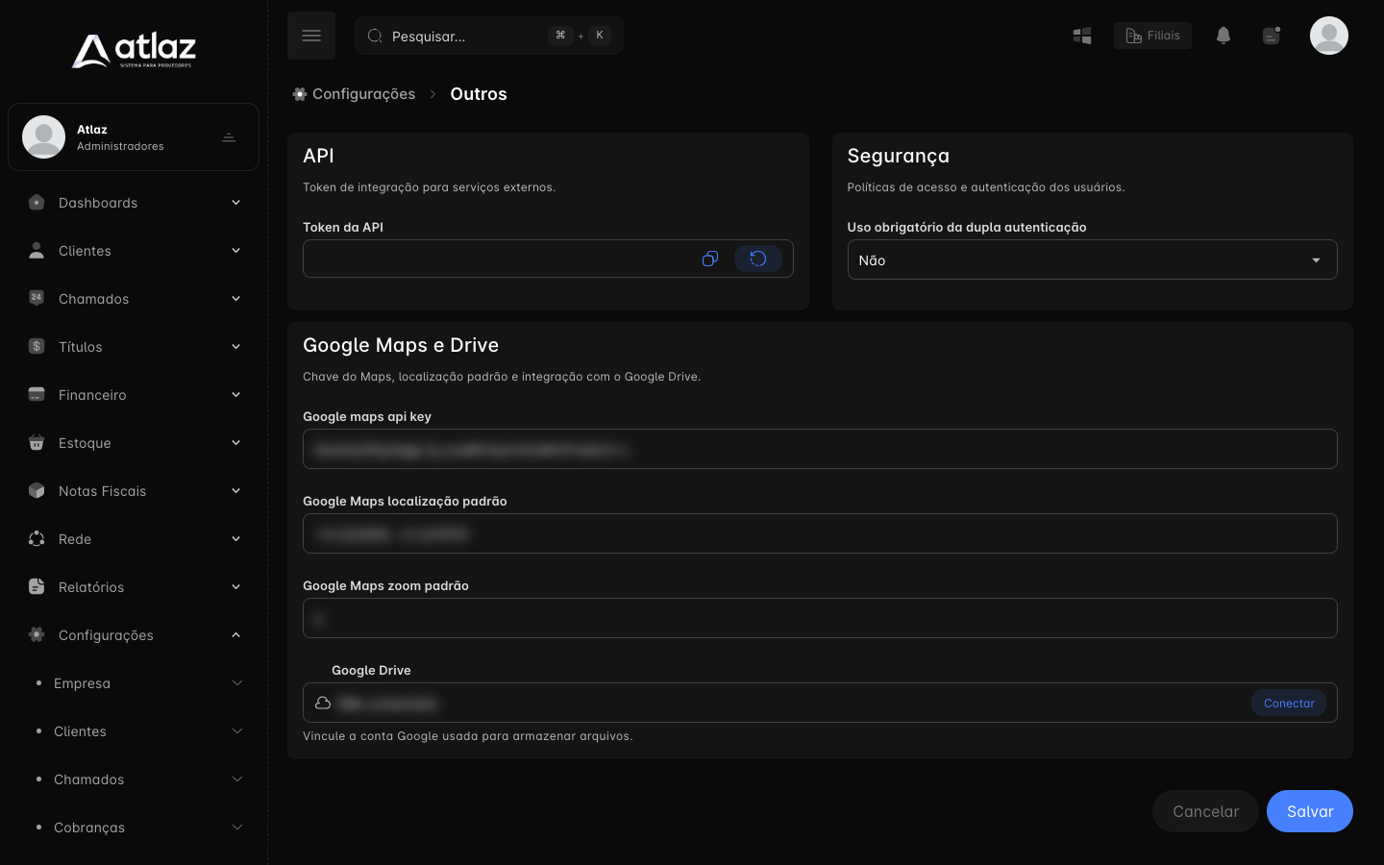The height and width of the screenshot is (865, 1384).
Task: Click the Configurações breadcrumb gear icon
Action: pos(300,93)
